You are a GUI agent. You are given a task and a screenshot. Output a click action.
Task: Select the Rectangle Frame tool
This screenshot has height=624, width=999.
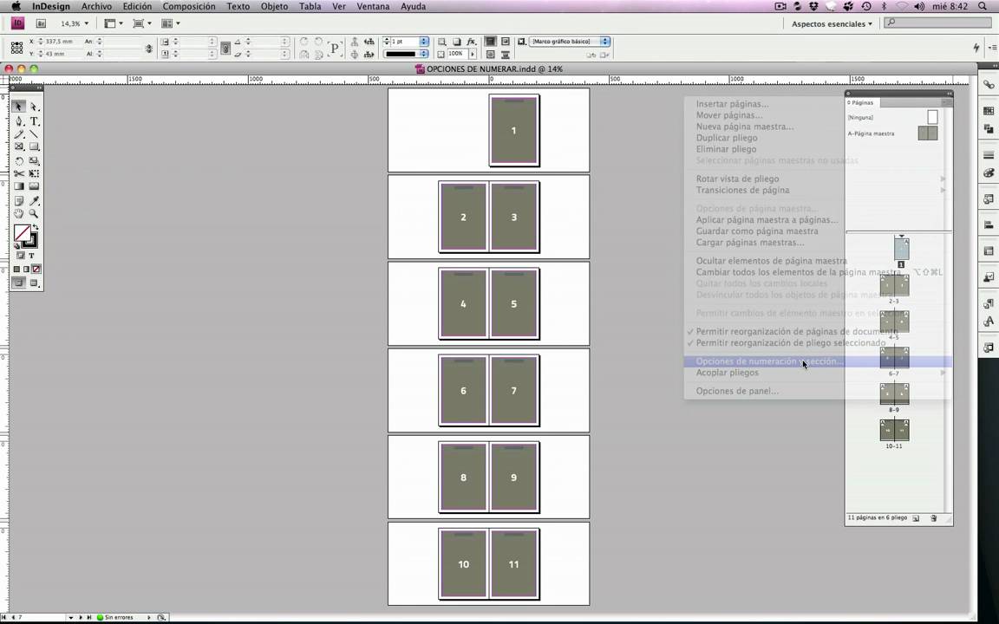pos(19,146)
